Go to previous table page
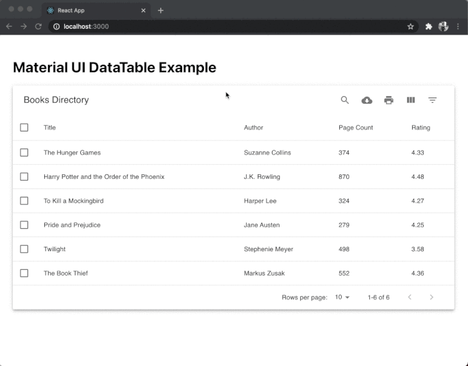 pos(410,297)
